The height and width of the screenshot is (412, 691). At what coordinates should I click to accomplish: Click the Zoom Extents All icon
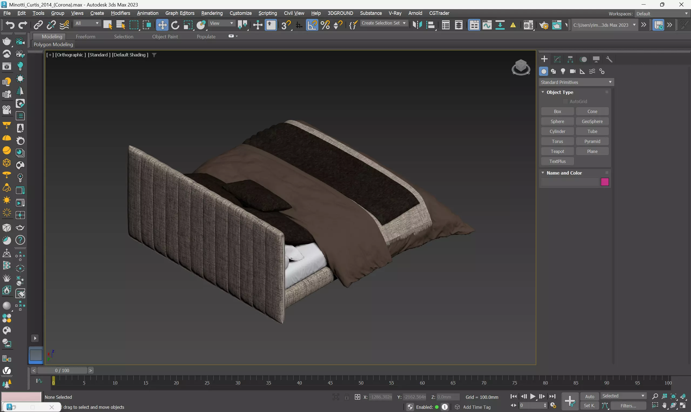tap(683, 396)
